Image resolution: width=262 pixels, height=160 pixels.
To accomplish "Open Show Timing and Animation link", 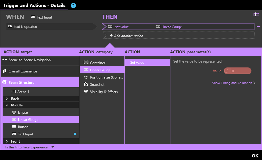I will pos(234,83).
